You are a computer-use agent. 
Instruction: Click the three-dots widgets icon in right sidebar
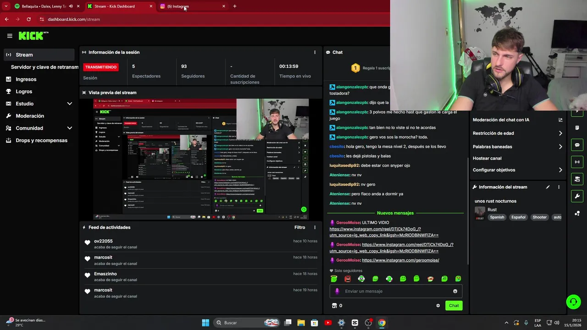coord(577,213)
